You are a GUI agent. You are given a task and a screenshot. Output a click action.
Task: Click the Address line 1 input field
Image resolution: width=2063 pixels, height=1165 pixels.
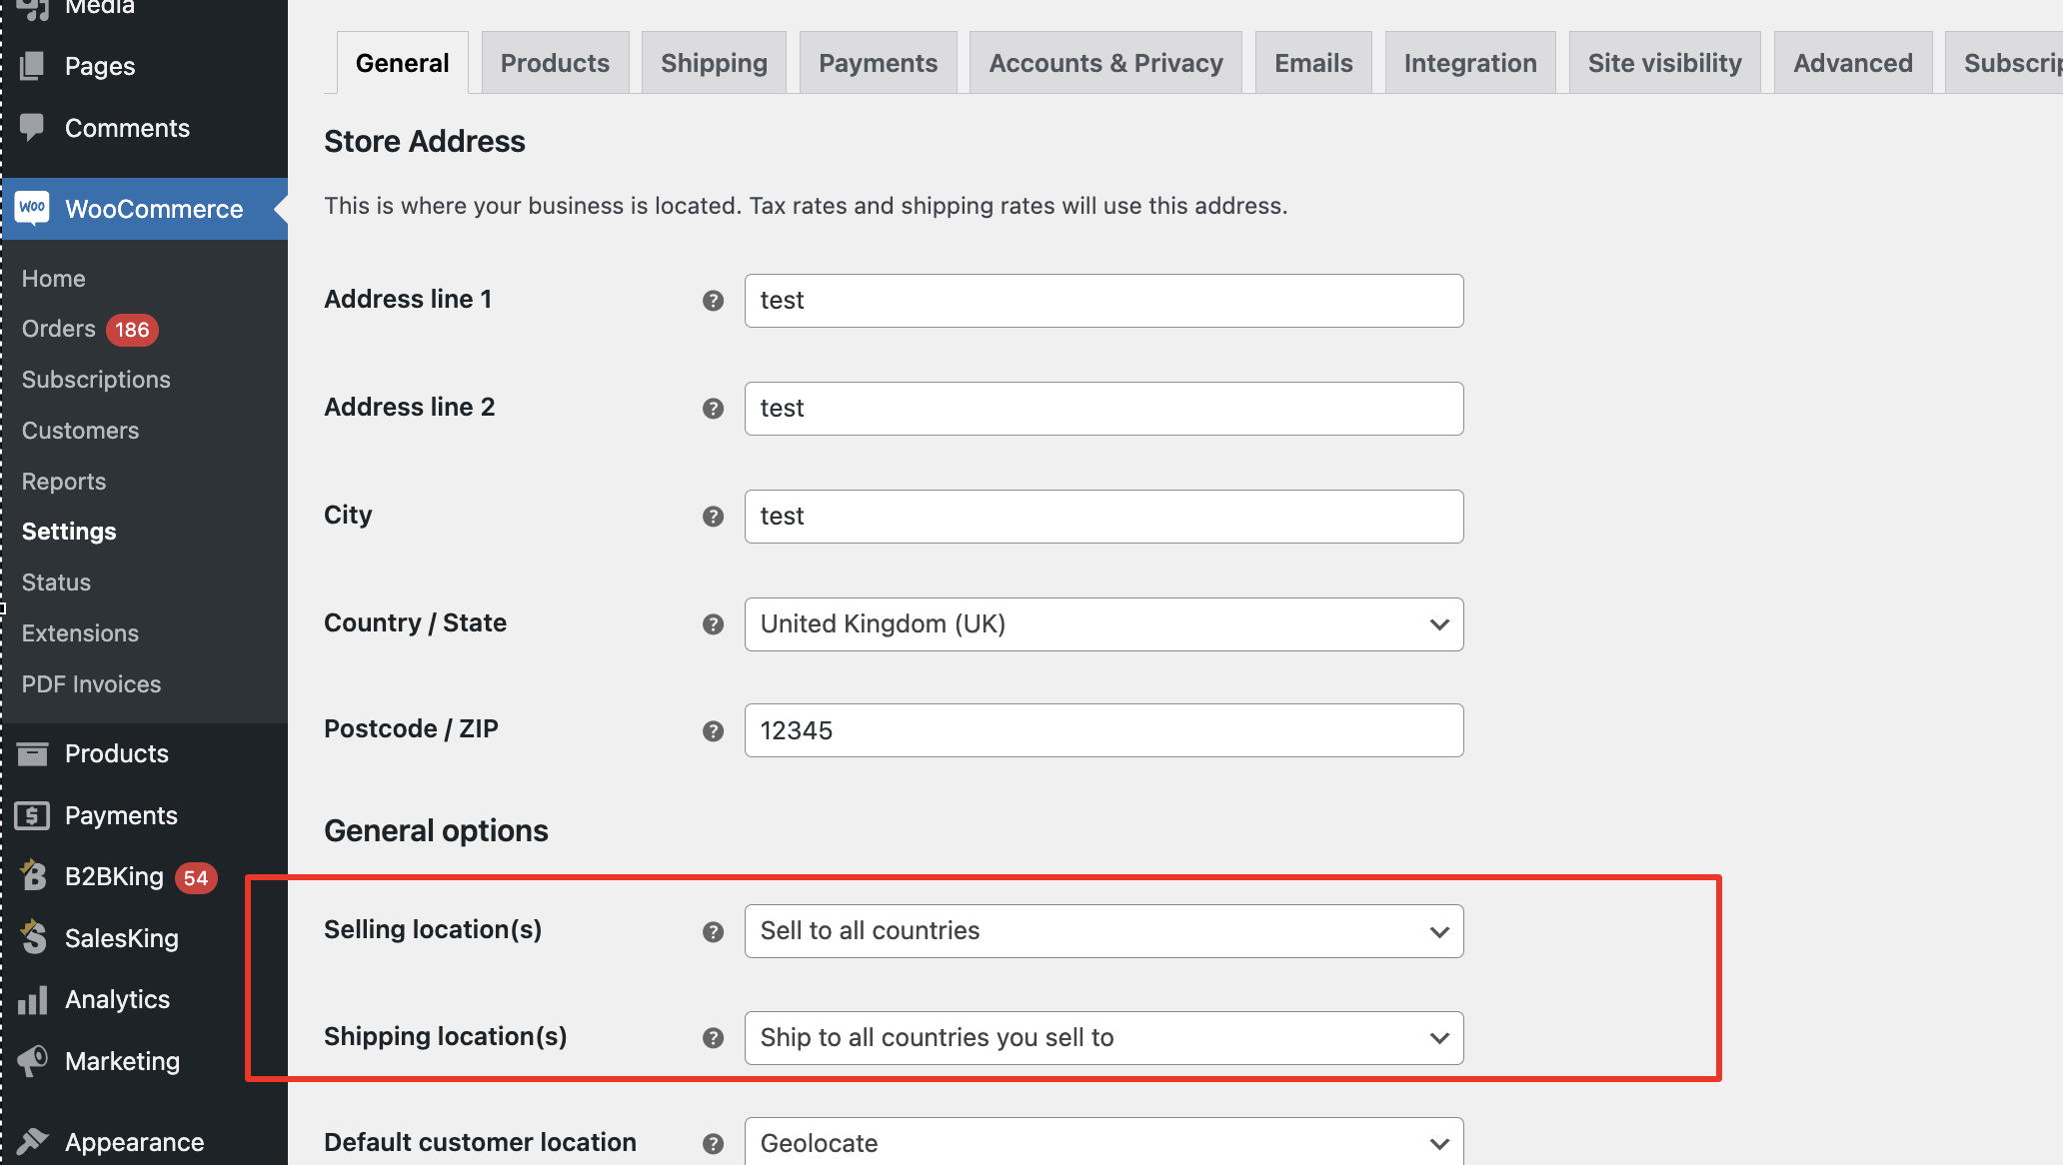(x=1103, y=301)
